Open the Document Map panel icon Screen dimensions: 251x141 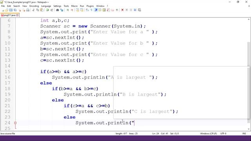click(x=104, y=10)
